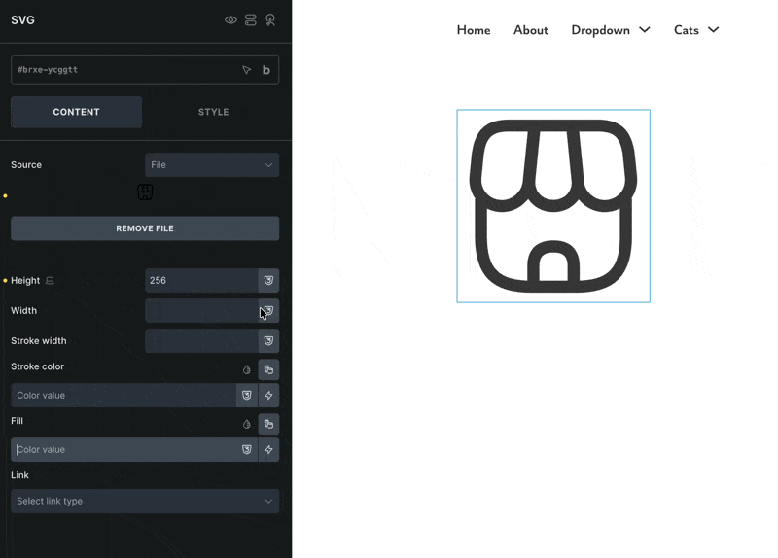Open the Source dropdown set to File

click(x=212, y=165)
